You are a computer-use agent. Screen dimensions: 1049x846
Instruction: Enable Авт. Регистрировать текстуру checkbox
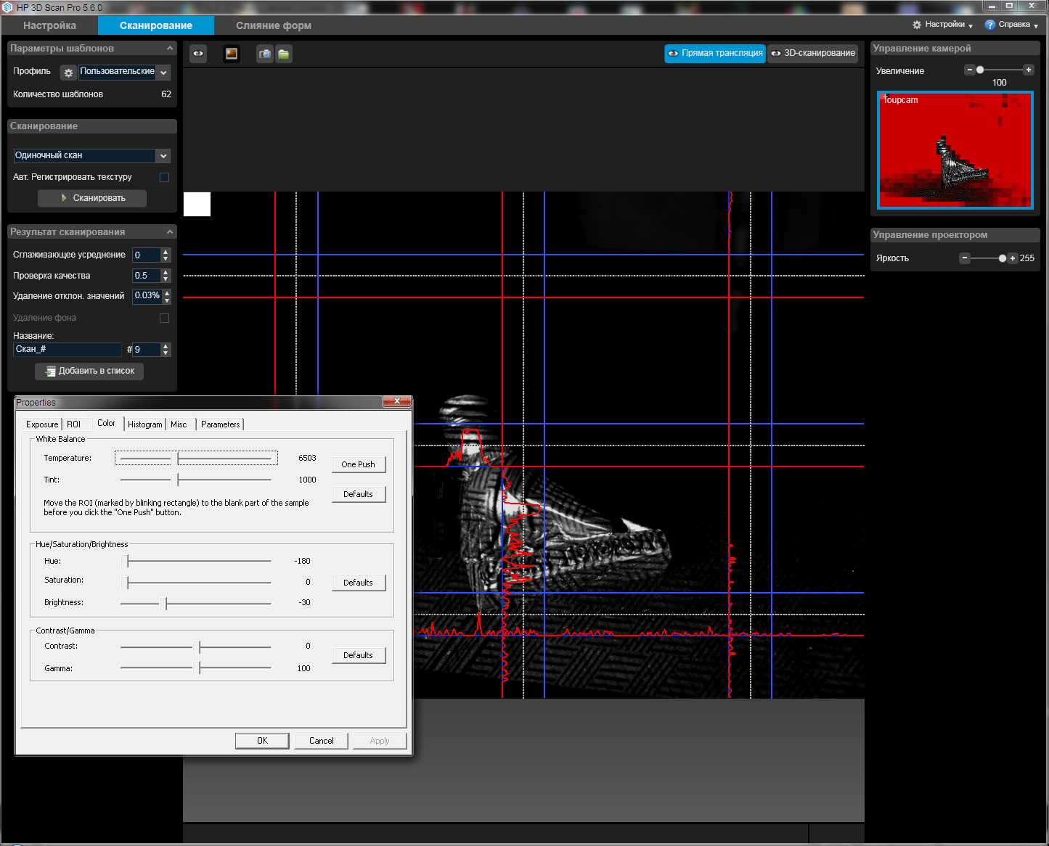coord(164,177)
